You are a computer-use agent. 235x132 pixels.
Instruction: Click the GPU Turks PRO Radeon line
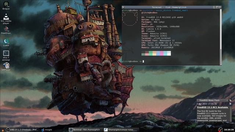coord(160,45)
